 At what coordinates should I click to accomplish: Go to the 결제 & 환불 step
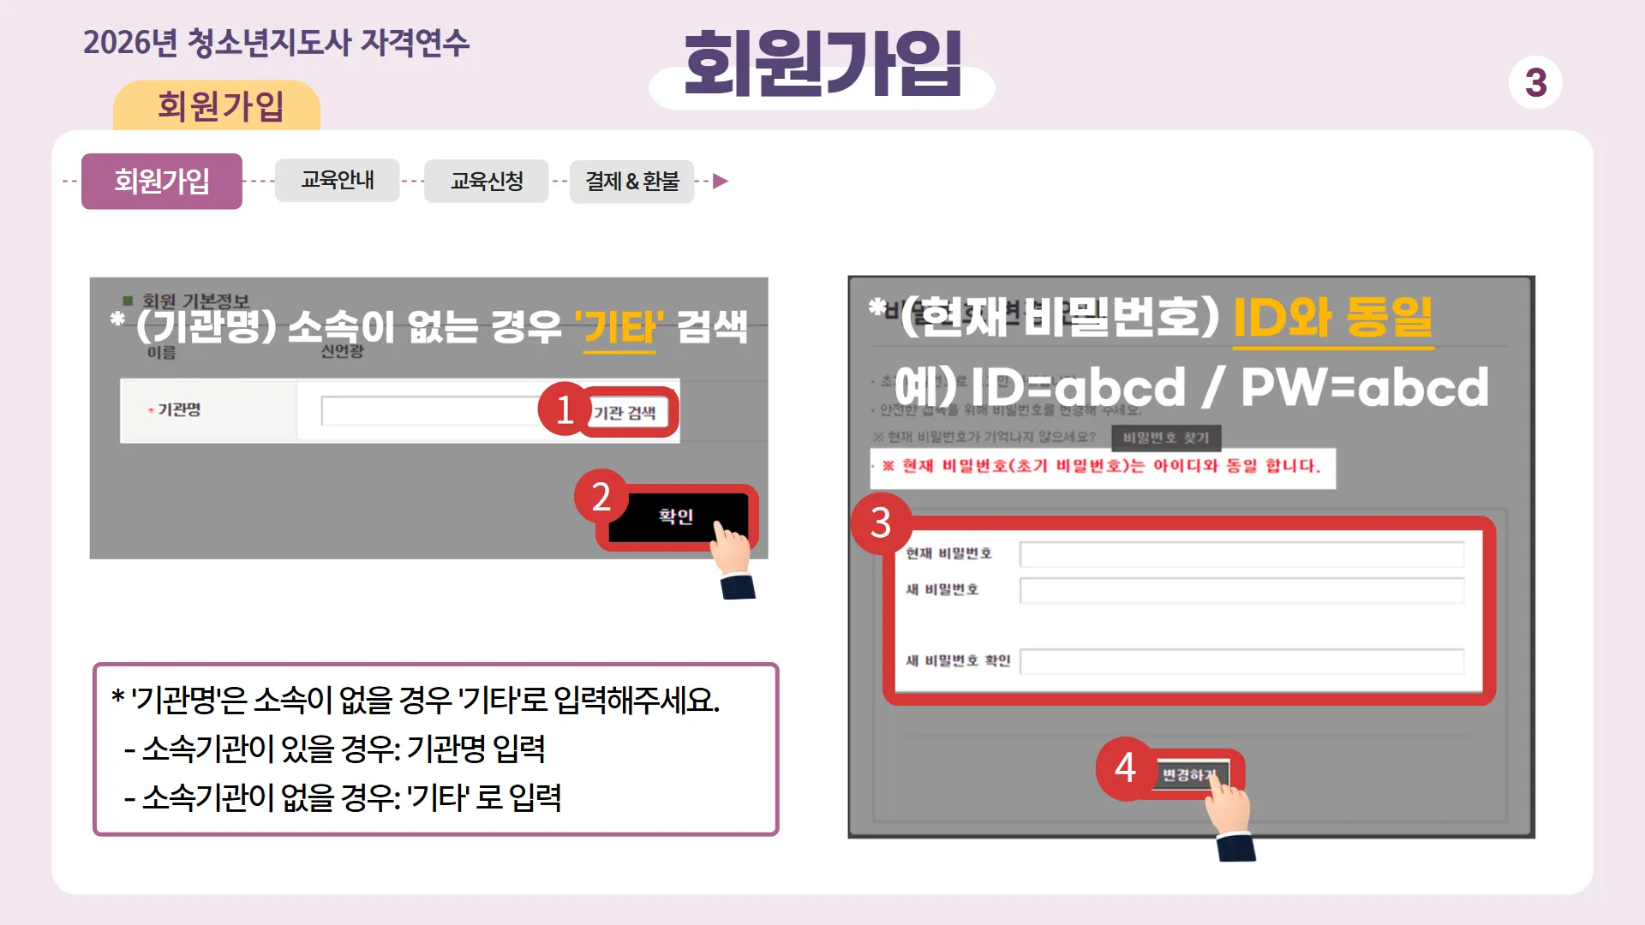tap(632, 181)
